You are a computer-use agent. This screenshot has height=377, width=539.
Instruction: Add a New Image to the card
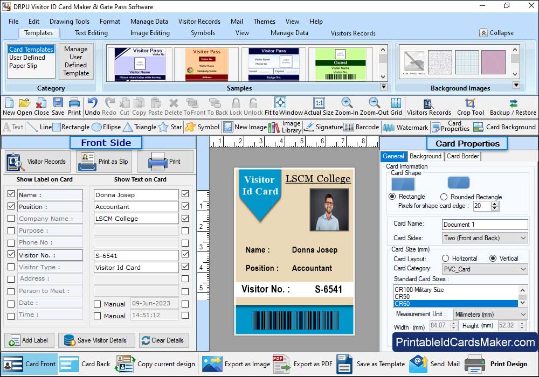point(245,127)
